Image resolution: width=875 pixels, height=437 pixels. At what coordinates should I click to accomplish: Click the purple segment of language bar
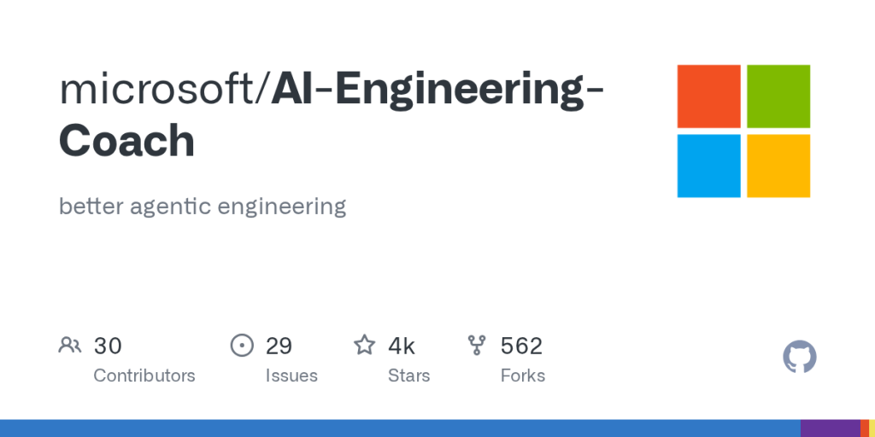point(831,428)
